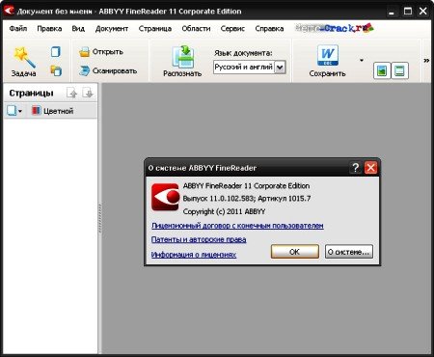434x357 pixels.
Task: Click the О системе... button
Action: pyautogui.click(x=349, y=252)
